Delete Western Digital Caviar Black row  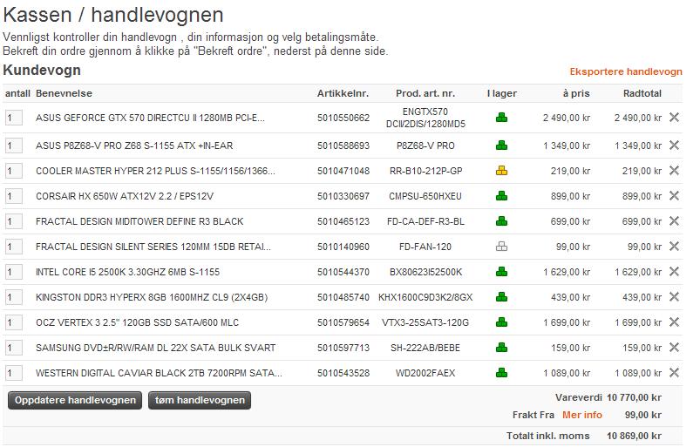pyautogui.click(x=674, y=373)
